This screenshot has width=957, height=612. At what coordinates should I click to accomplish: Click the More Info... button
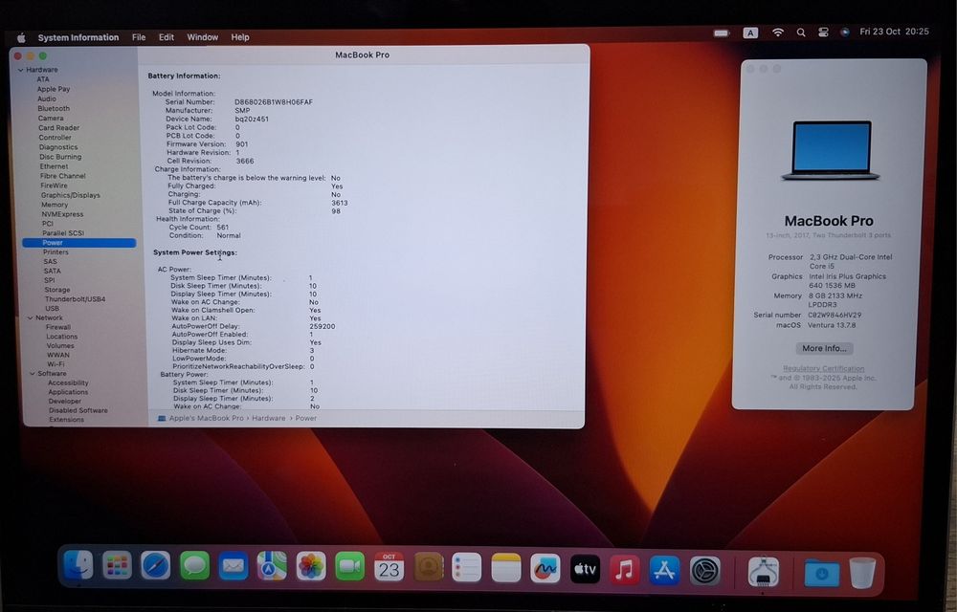coord(824,348)
